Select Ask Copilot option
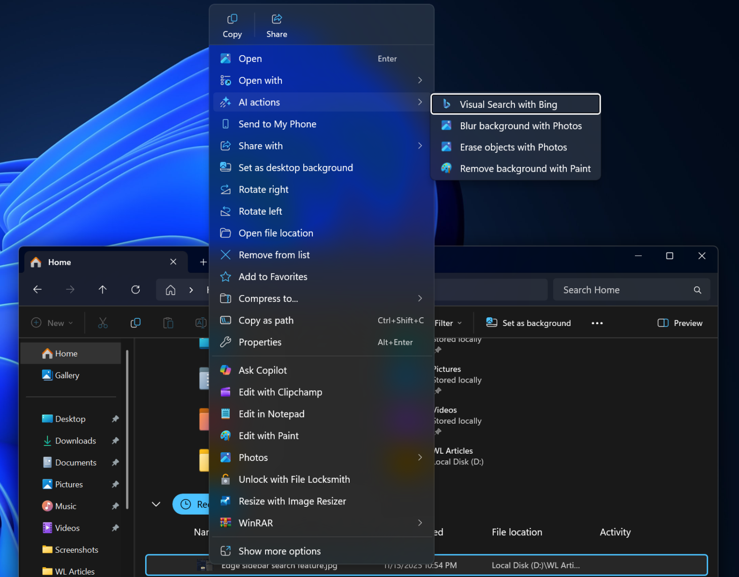Screen dimensions: 739x577 [x=263, y=370]
